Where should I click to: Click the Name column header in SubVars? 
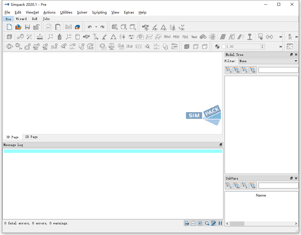261,195
